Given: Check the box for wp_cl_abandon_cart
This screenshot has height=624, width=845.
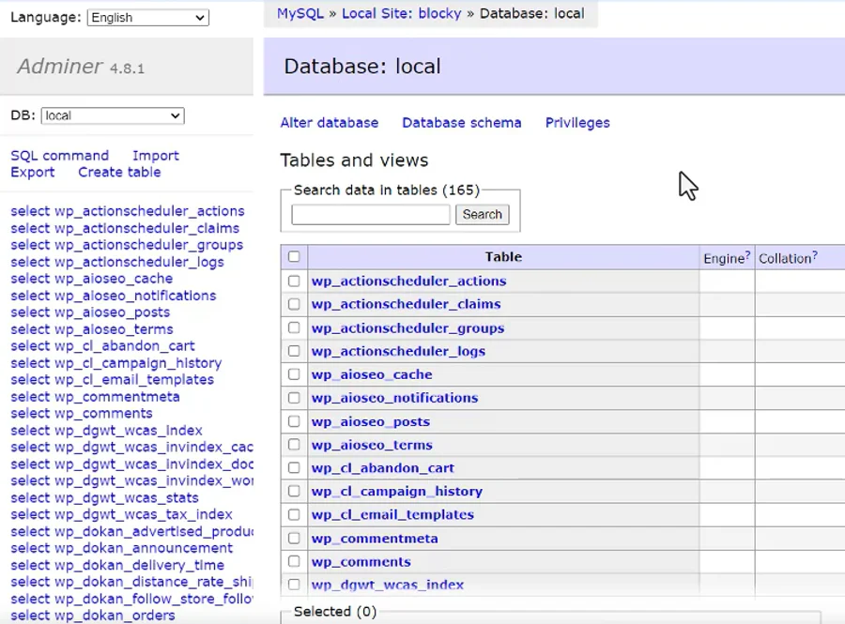Looking at the screenshot, I should pos(294,468).
